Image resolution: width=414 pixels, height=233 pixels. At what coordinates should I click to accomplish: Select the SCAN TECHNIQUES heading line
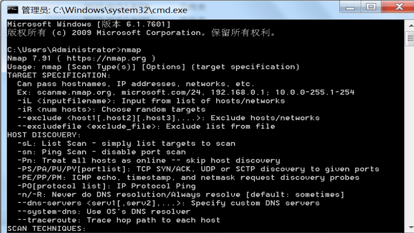pyautogui.click(x=46, y=229)
